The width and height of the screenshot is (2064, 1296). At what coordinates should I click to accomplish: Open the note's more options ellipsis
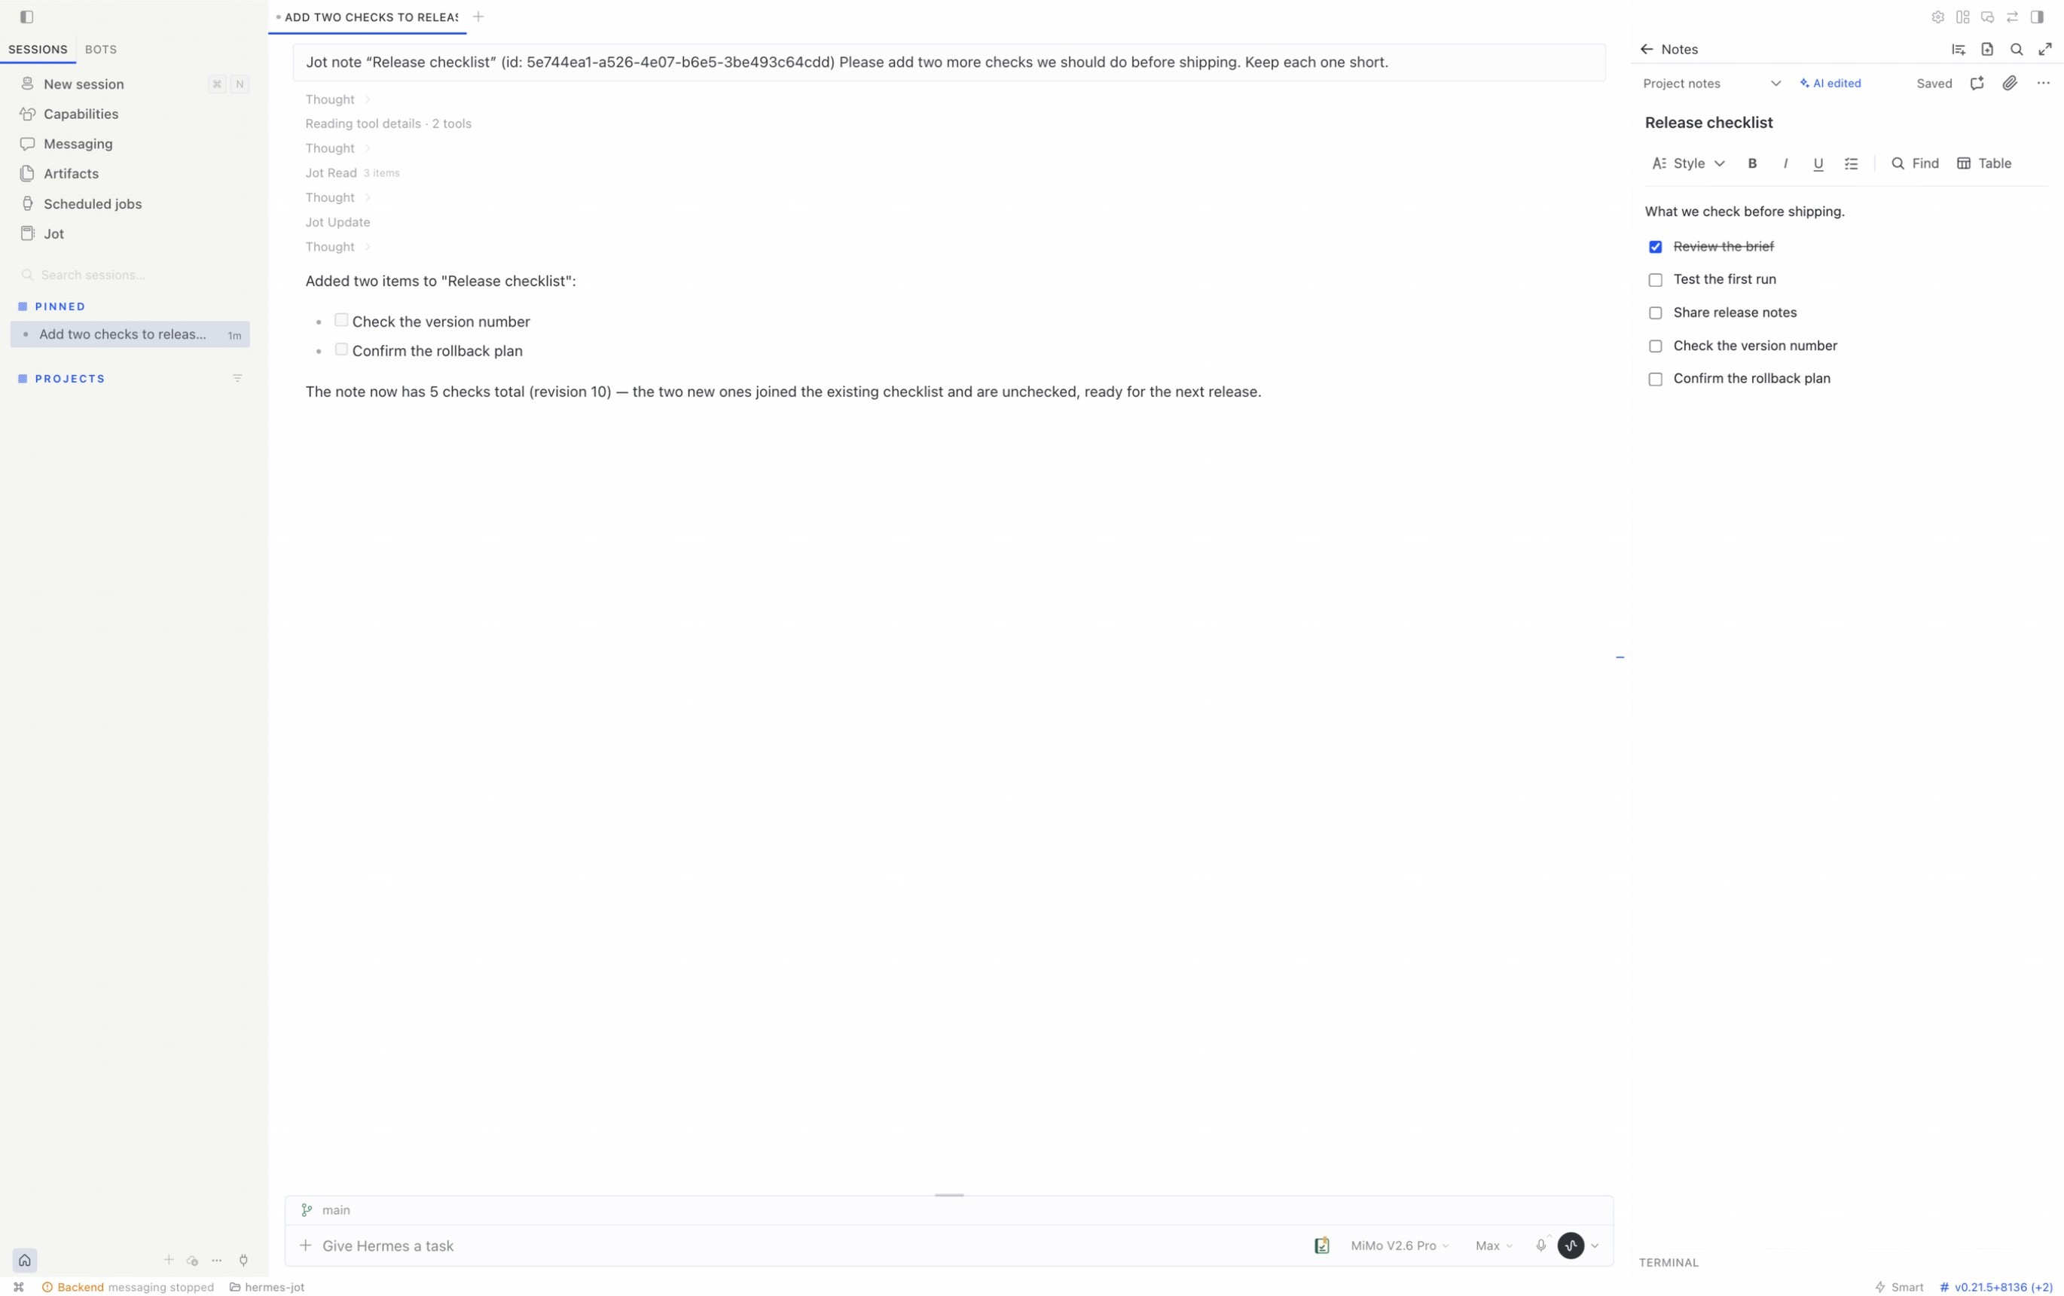tap(2043, 83)
